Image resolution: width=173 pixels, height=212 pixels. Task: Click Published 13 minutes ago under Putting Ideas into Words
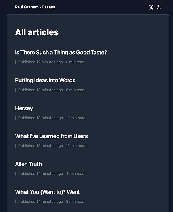point(40,90)
